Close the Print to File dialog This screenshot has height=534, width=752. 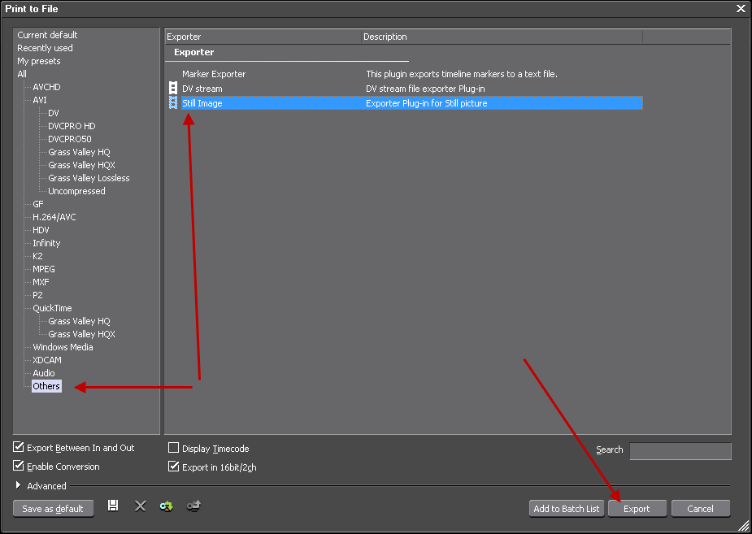pyautogui.click(x=740, y=8)
